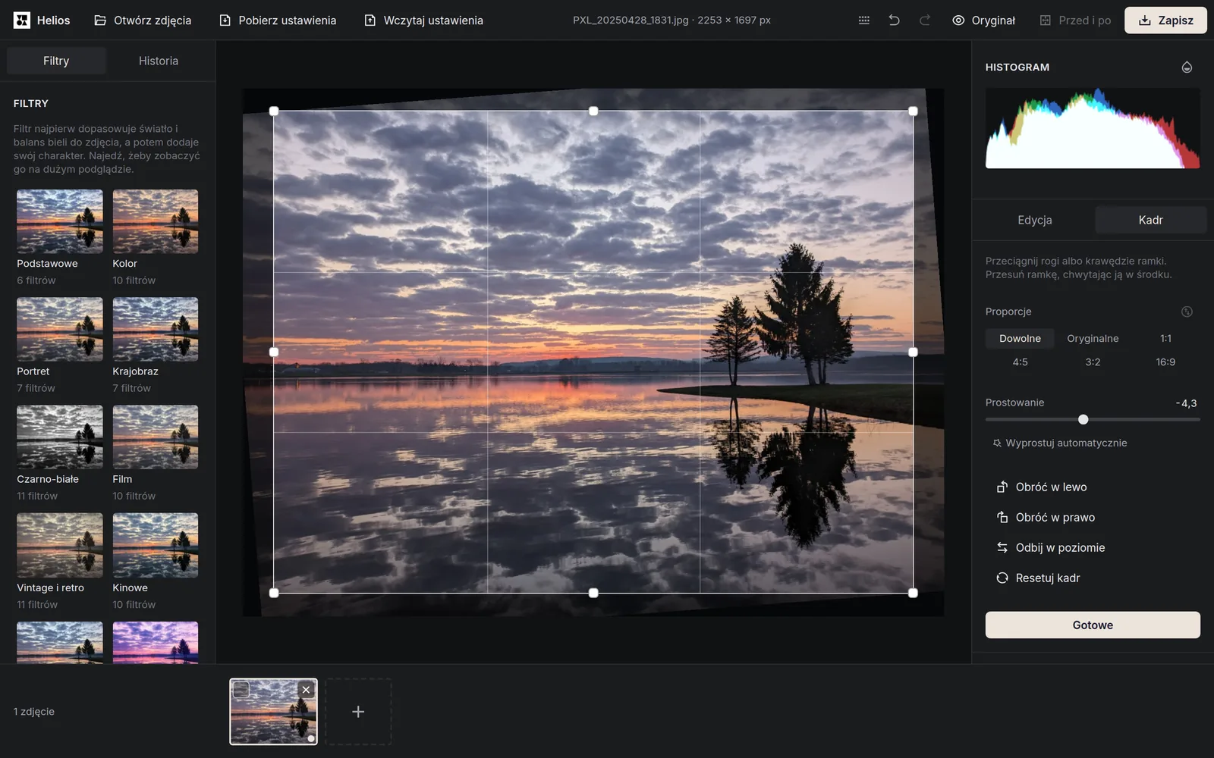This screenshot has width=1214, height=758.
Task: Click the Helios app logo icon
Action: pyautogui.click(x=22, y=20)
